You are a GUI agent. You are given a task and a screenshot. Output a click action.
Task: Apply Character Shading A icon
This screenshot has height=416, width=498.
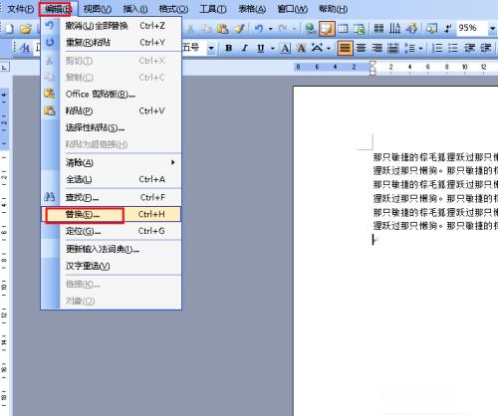[x=301, y=49]
